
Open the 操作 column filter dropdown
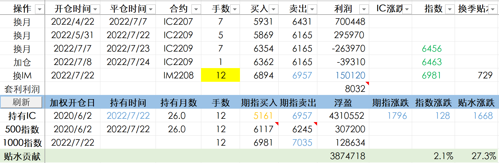click(x=40, y=10)
